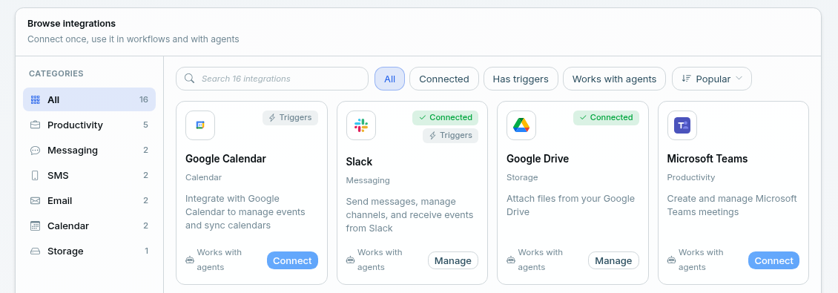Click the count 1 beside Storage
The height and width of the screenshot is (293, 838).
pyautogui.click(x=146, y=251)
